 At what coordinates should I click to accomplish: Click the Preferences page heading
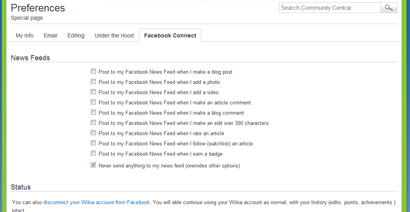pyautogui.click(x=38, y=8)
